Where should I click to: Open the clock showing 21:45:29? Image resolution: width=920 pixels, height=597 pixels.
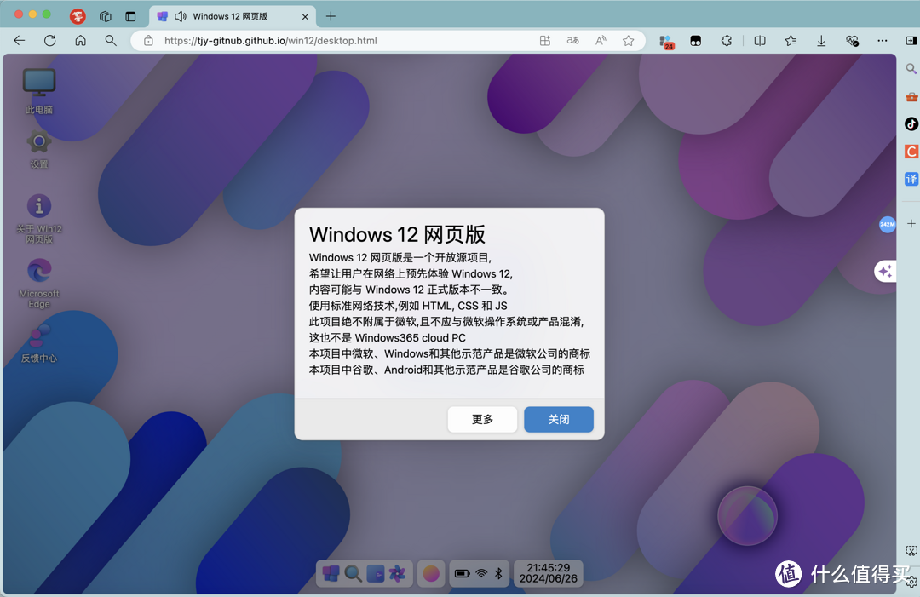[x=549, y=573]
